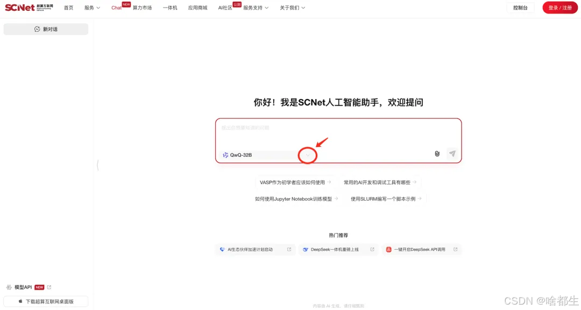Start a 新对话 in the sidebar
This screenshot has width=581, height=310.
point(46,29)
